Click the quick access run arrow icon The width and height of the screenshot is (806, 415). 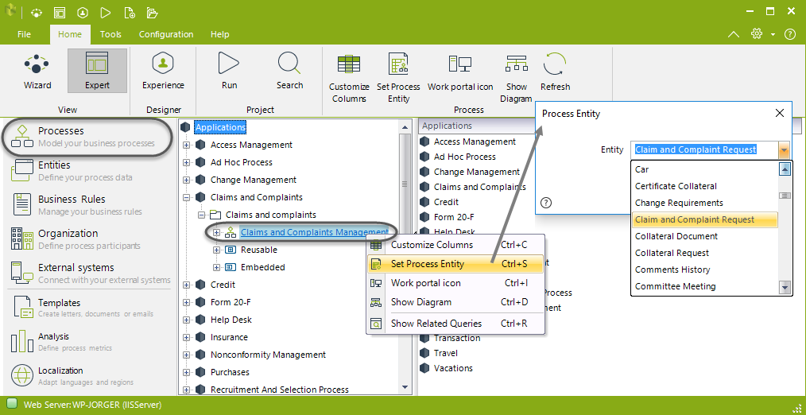pos(106,13)
